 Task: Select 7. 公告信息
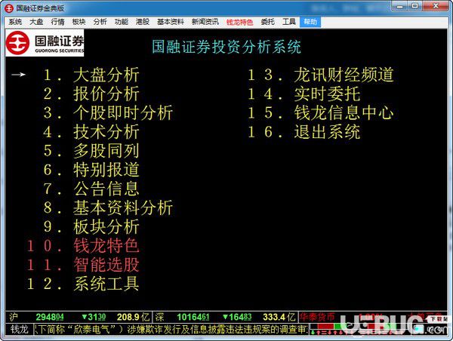[x=91, y=189]
